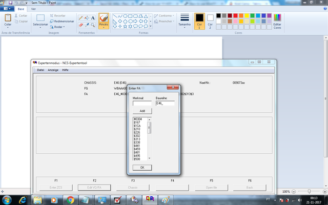
Task: Click Redimensionar in the Imagem group
Action: click(62, 22)
